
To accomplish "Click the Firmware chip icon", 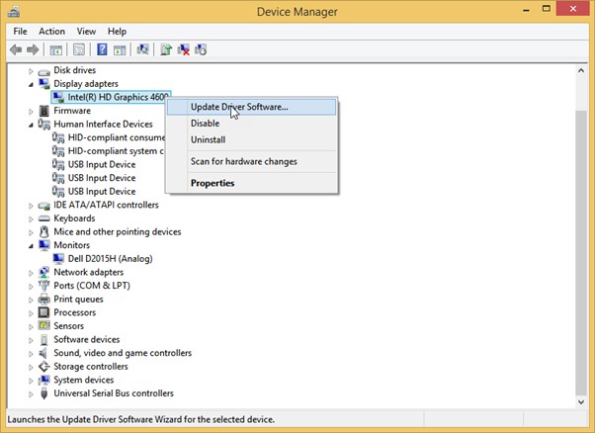I will pos(44,111).
